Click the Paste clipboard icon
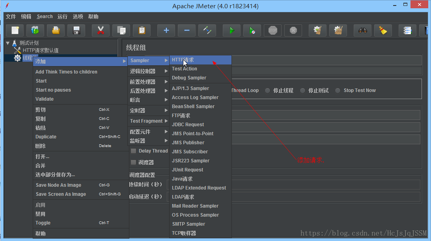431x241 pixels. [142, 30]
